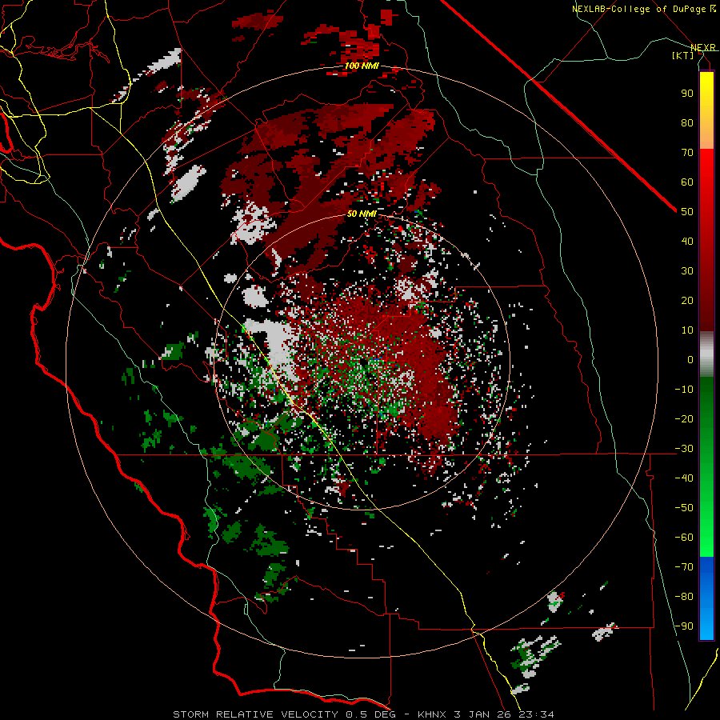The width and height of the screenshot is (720, 720).
Task: Select the 50 NMI range ring label
Action: pyautogui.click(x=362, y=214)
